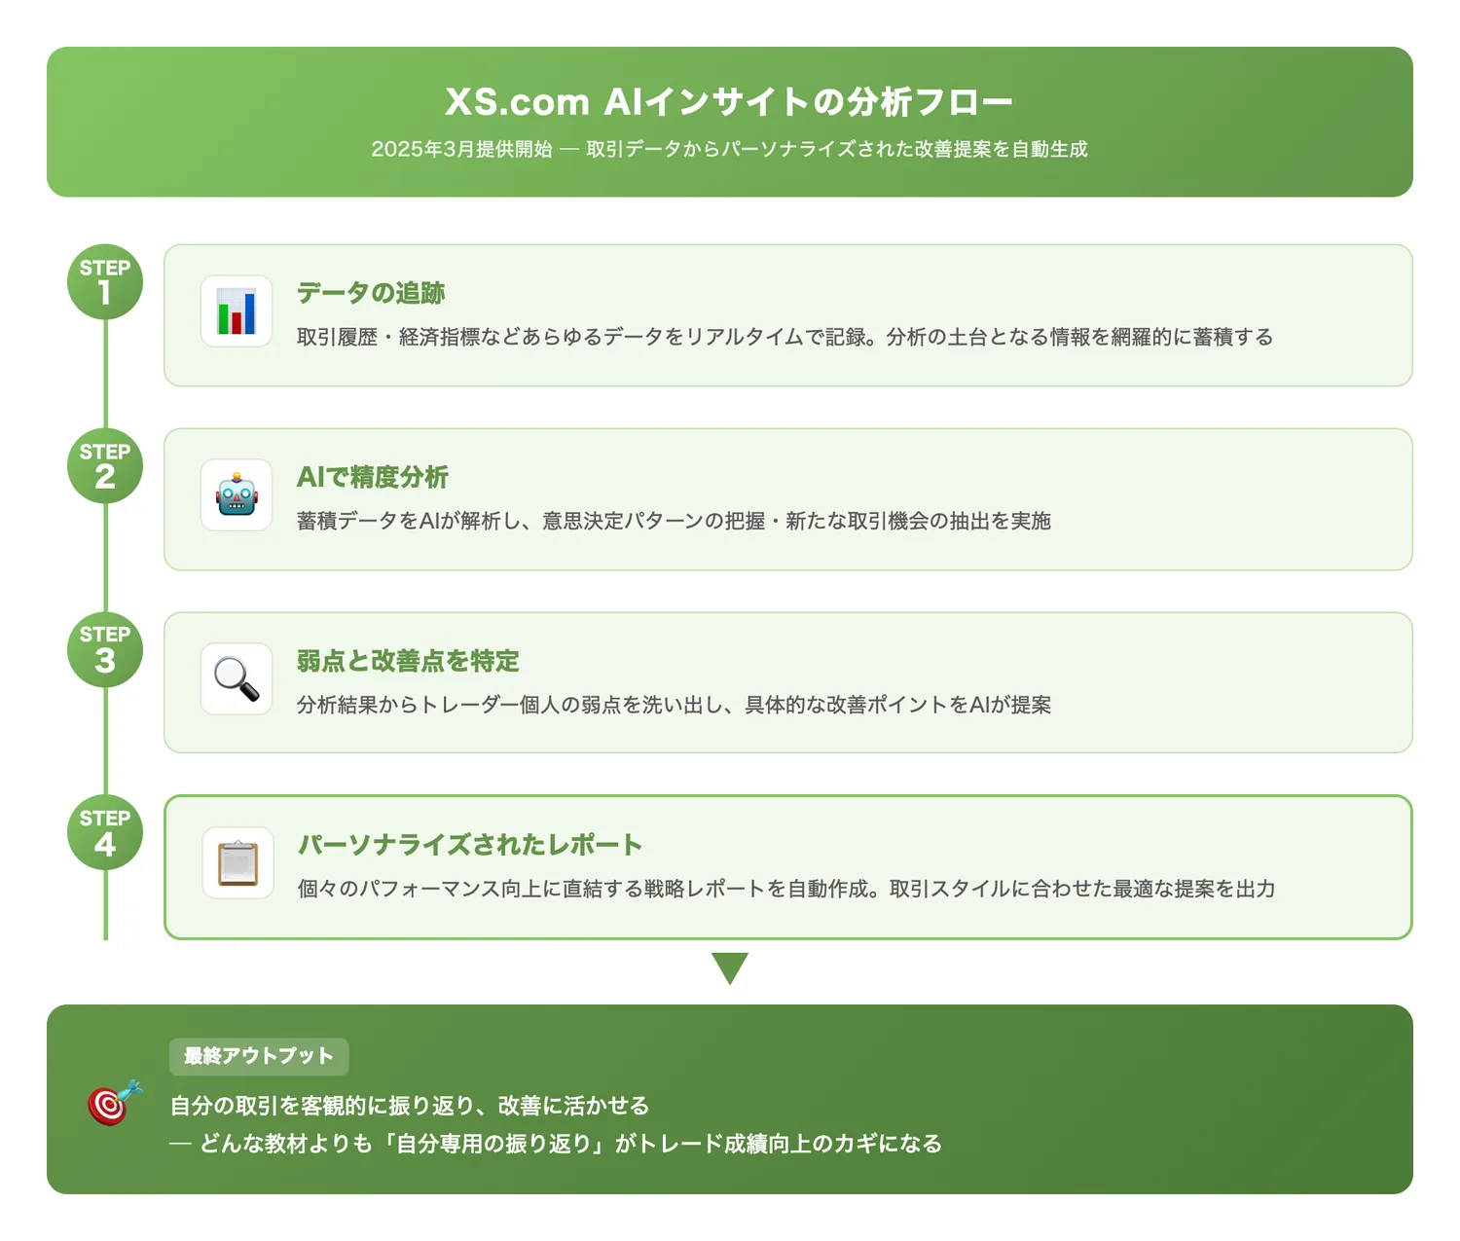Click the dartboard target icon in the output box
The height and width of the screenshot is (1241, 1460).
click(115, 1103)
